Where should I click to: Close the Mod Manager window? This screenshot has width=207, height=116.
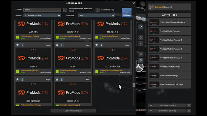click(134, 3)
